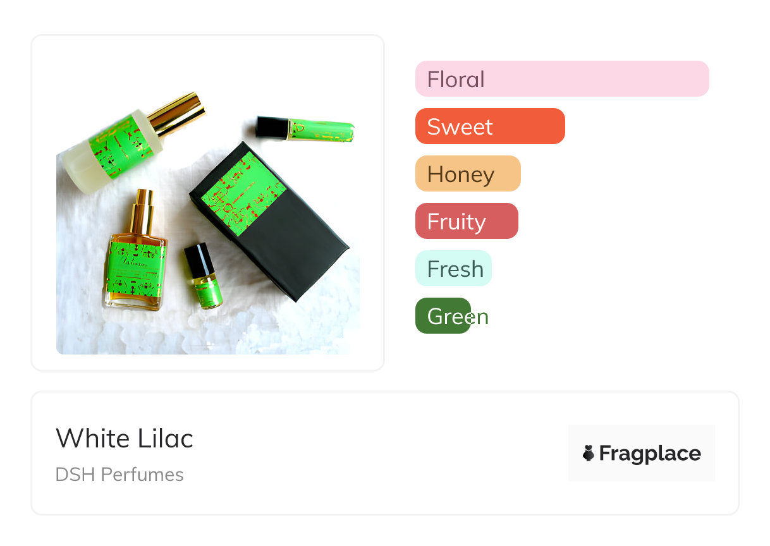Click the Fragplace wordmark text

650,453
